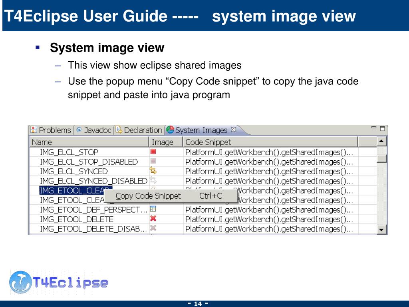Click the Code Snippet column header
The width and height of the screenshot is (409, 307).
pyautogui.click(x=270, y=142)
